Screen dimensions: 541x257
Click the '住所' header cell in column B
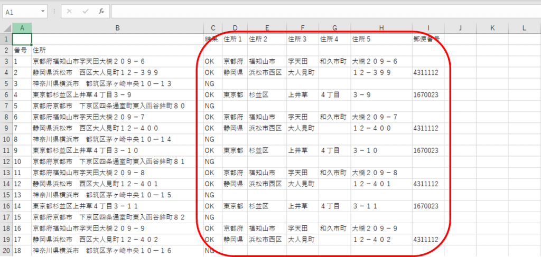click(117, 50)
